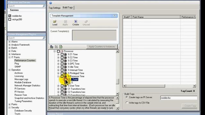The image size is (205, 115).
Task: Open Message Logs in Operation
Action: click(21, 79)
